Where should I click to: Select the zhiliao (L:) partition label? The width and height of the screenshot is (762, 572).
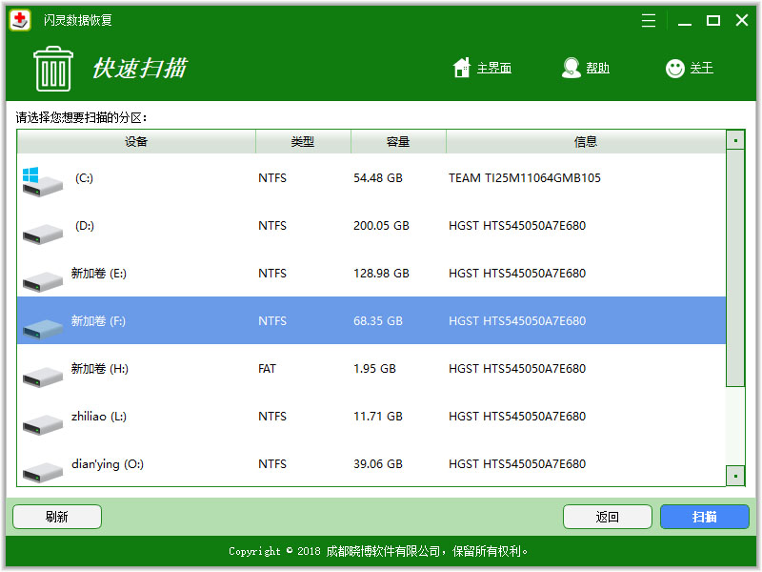point(99,417)
